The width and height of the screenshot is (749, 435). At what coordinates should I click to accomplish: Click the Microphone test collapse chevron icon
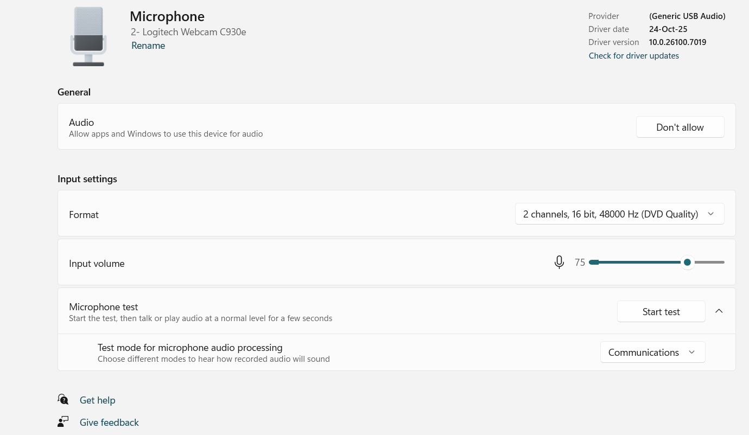pyautogui.click(x=719, y=311)
